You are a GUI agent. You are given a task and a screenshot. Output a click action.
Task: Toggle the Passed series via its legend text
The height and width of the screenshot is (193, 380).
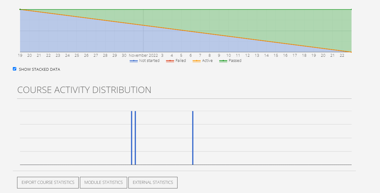235,61
